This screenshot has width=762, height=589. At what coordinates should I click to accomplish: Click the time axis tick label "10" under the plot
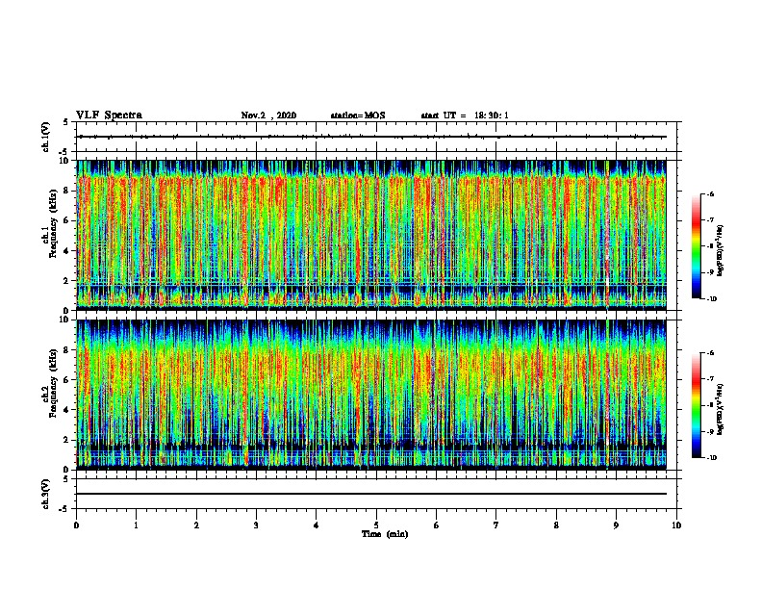[676, 525]
